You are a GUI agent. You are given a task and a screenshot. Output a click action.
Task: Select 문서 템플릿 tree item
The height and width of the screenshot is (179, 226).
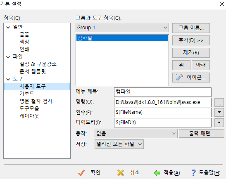33,71
